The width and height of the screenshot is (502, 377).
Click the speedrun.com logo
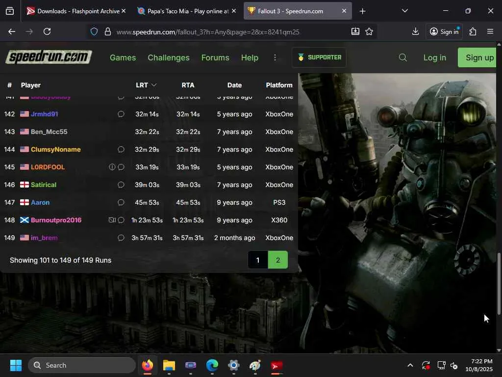49,57
